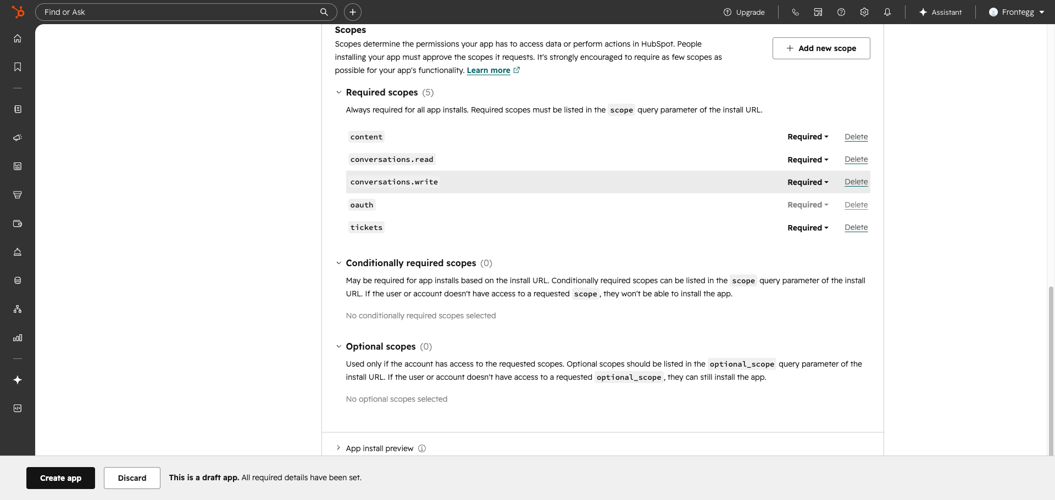
Task: Open the Marketing megaphone sidebar icon
Action: [x=18, y=138]
